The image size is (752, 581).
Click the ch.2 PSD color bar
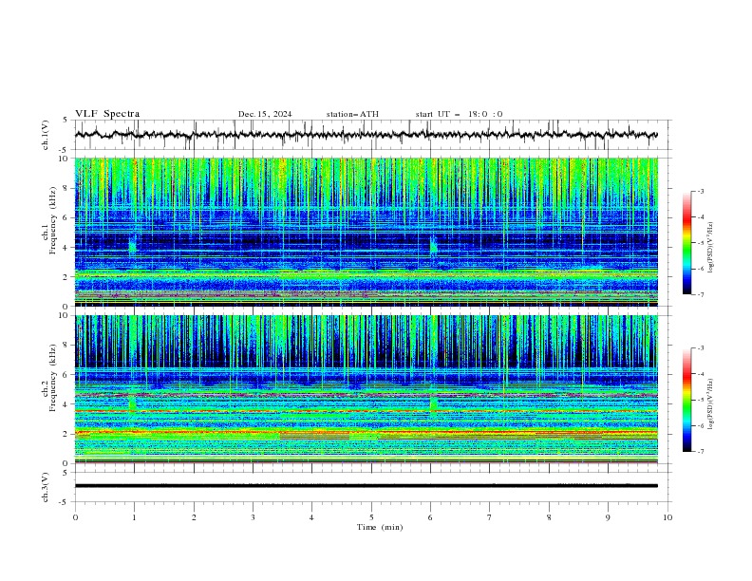[687, 400]
